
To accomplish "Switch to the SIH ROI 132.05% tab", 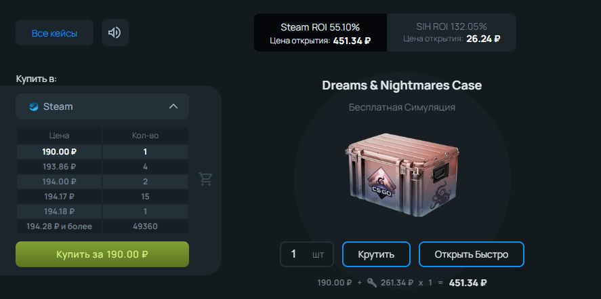I will point(451,33).
